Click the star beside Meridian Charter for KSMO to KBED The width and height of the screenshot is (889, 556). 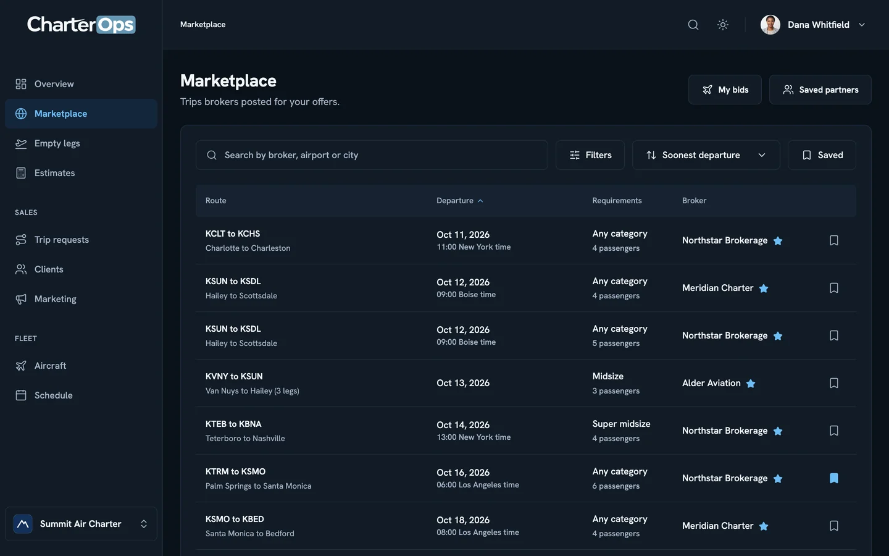pos(764,526)
